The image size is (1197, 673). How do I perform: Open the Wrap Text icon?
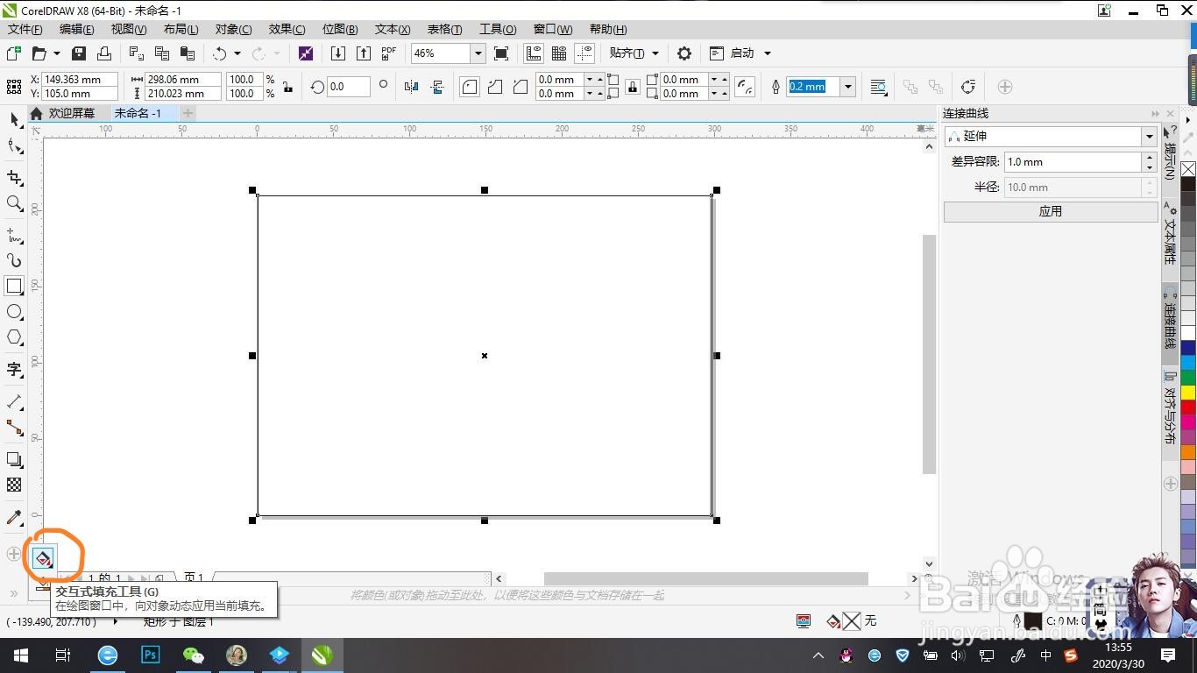(x=878, y=87)
